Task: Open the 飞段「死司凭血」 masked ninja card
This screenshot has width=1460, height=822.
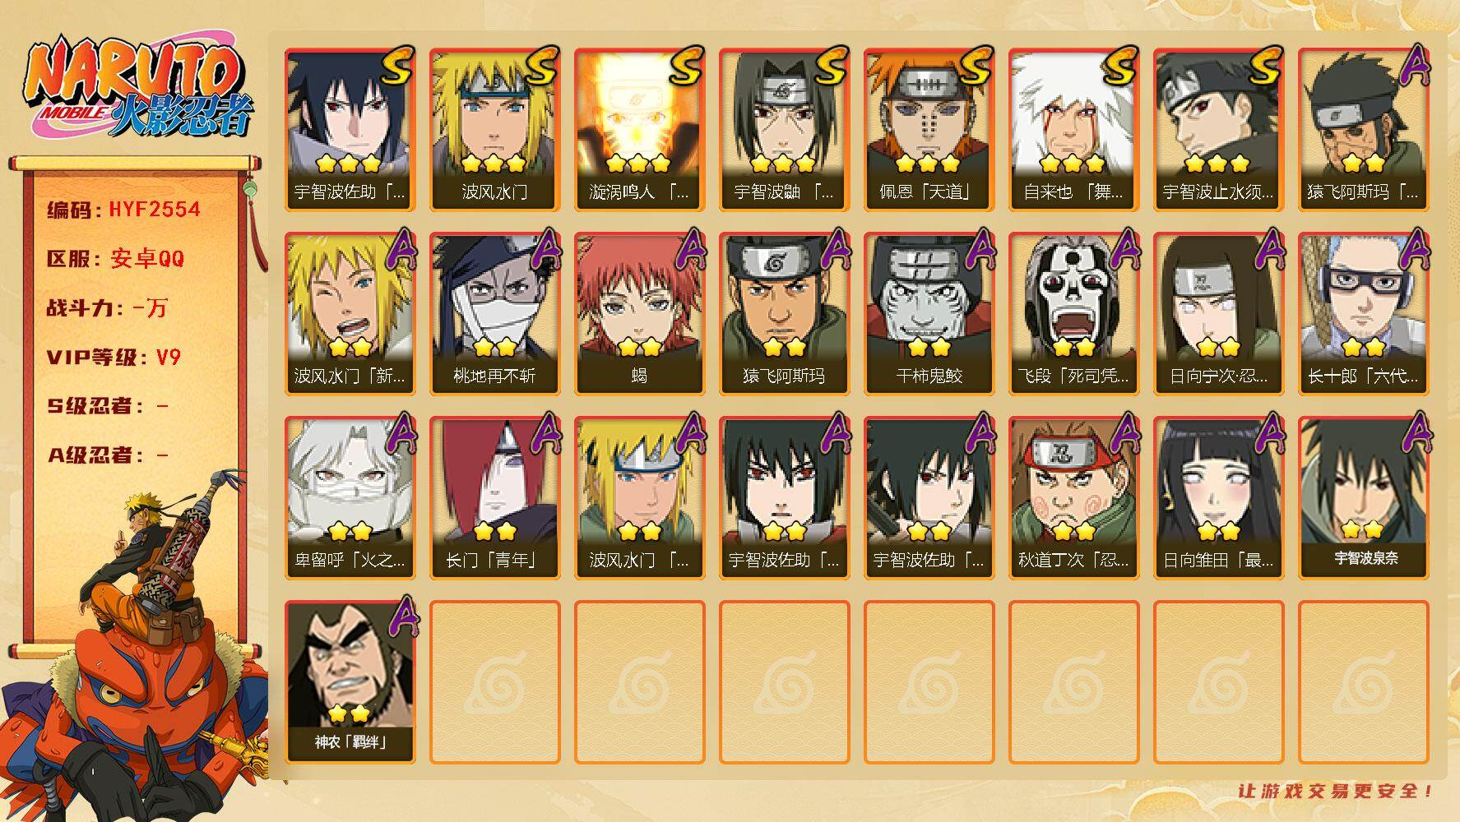Action: pyautogui.click(x=1073, y=314)
